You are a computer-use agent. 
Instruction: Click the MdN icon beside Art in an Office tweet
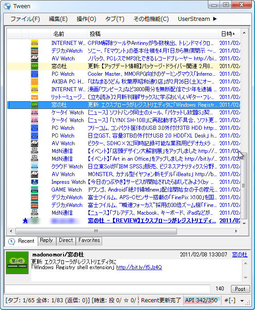click(34, 158)
